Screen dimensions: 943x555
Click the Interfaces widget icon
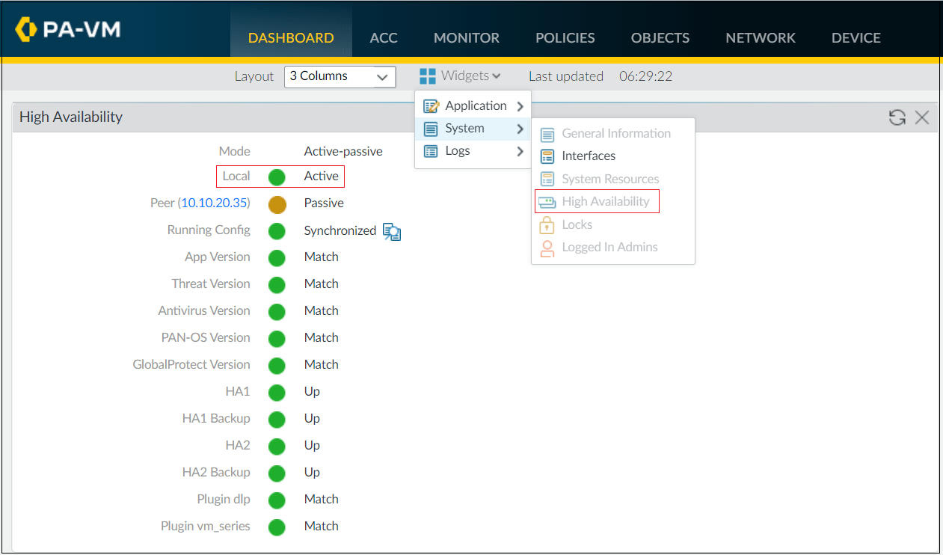coord(546,156)
